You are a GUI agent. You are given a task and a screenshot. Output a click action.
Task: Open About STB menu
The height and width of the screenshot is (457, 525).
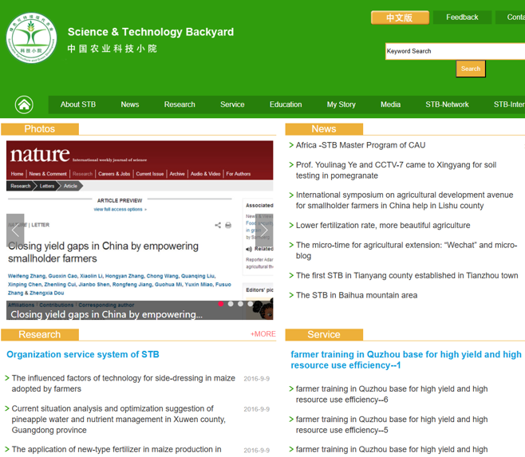coord(78,104)
